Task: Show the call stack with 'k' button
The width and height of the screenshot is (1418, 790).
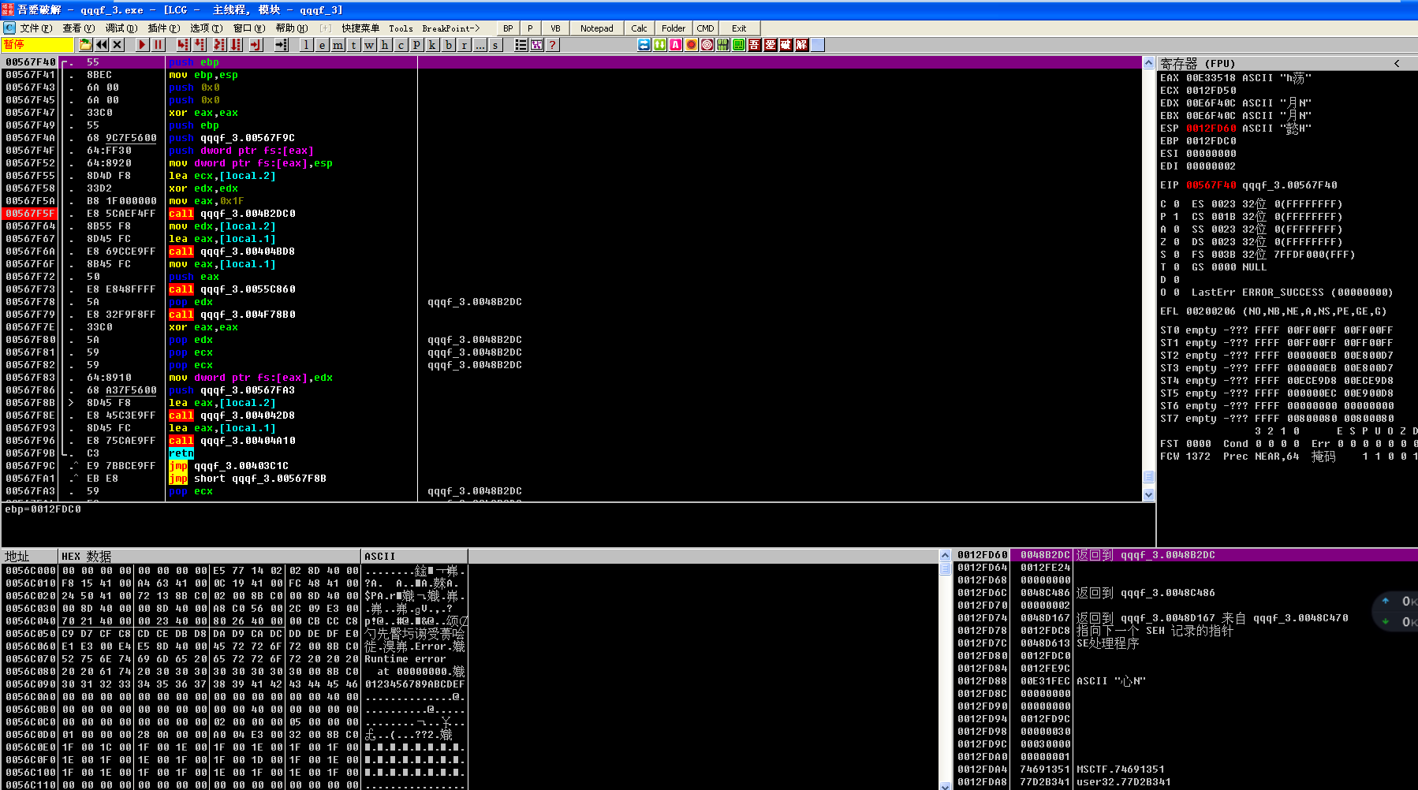Action: 433,45
